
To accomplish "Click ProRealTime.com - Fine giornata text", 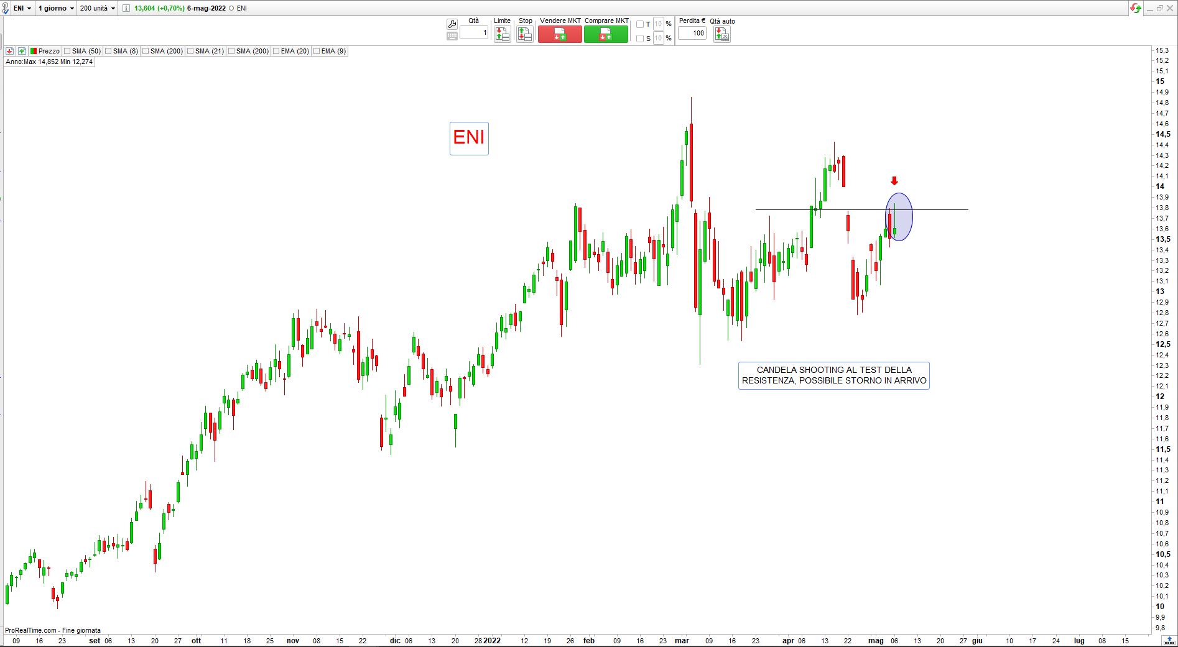I will click(53, 630).
